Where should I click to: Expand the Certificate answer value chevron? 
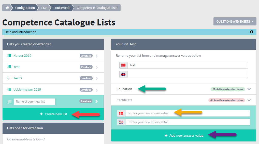[249, 100]
